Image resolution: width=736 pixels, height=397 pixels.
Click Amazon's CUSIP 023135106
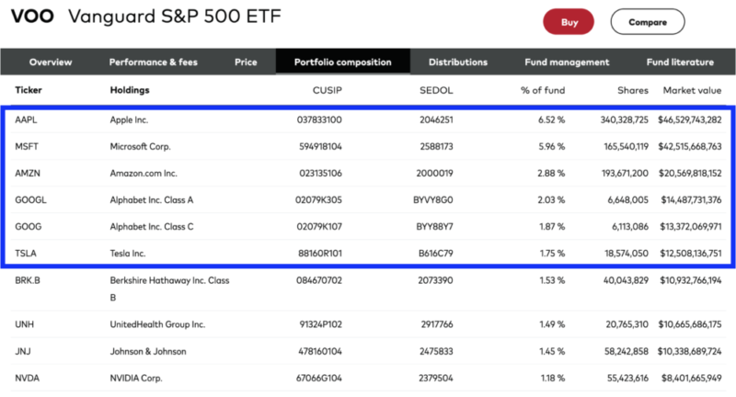[320, 174]
